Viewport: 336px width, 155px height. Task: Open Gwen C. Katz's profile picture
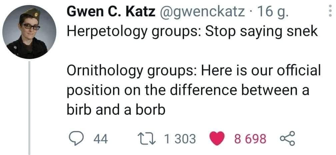coord(30,32)
